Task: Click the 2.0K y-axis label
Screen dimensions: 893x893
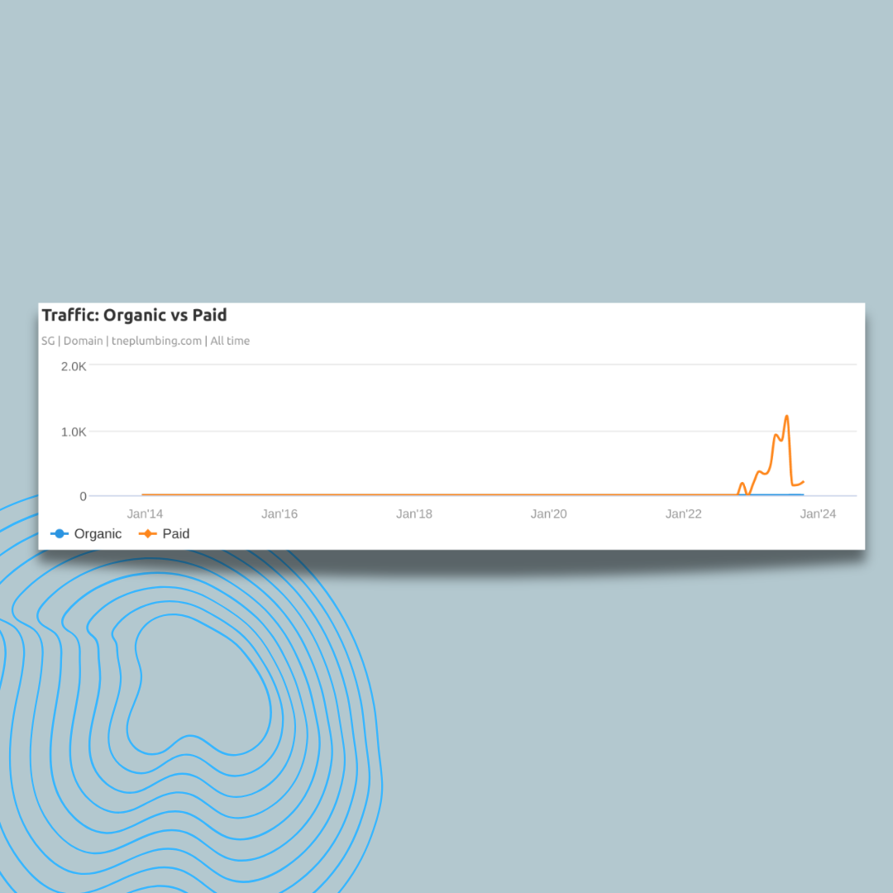Action: pos(74,365)
